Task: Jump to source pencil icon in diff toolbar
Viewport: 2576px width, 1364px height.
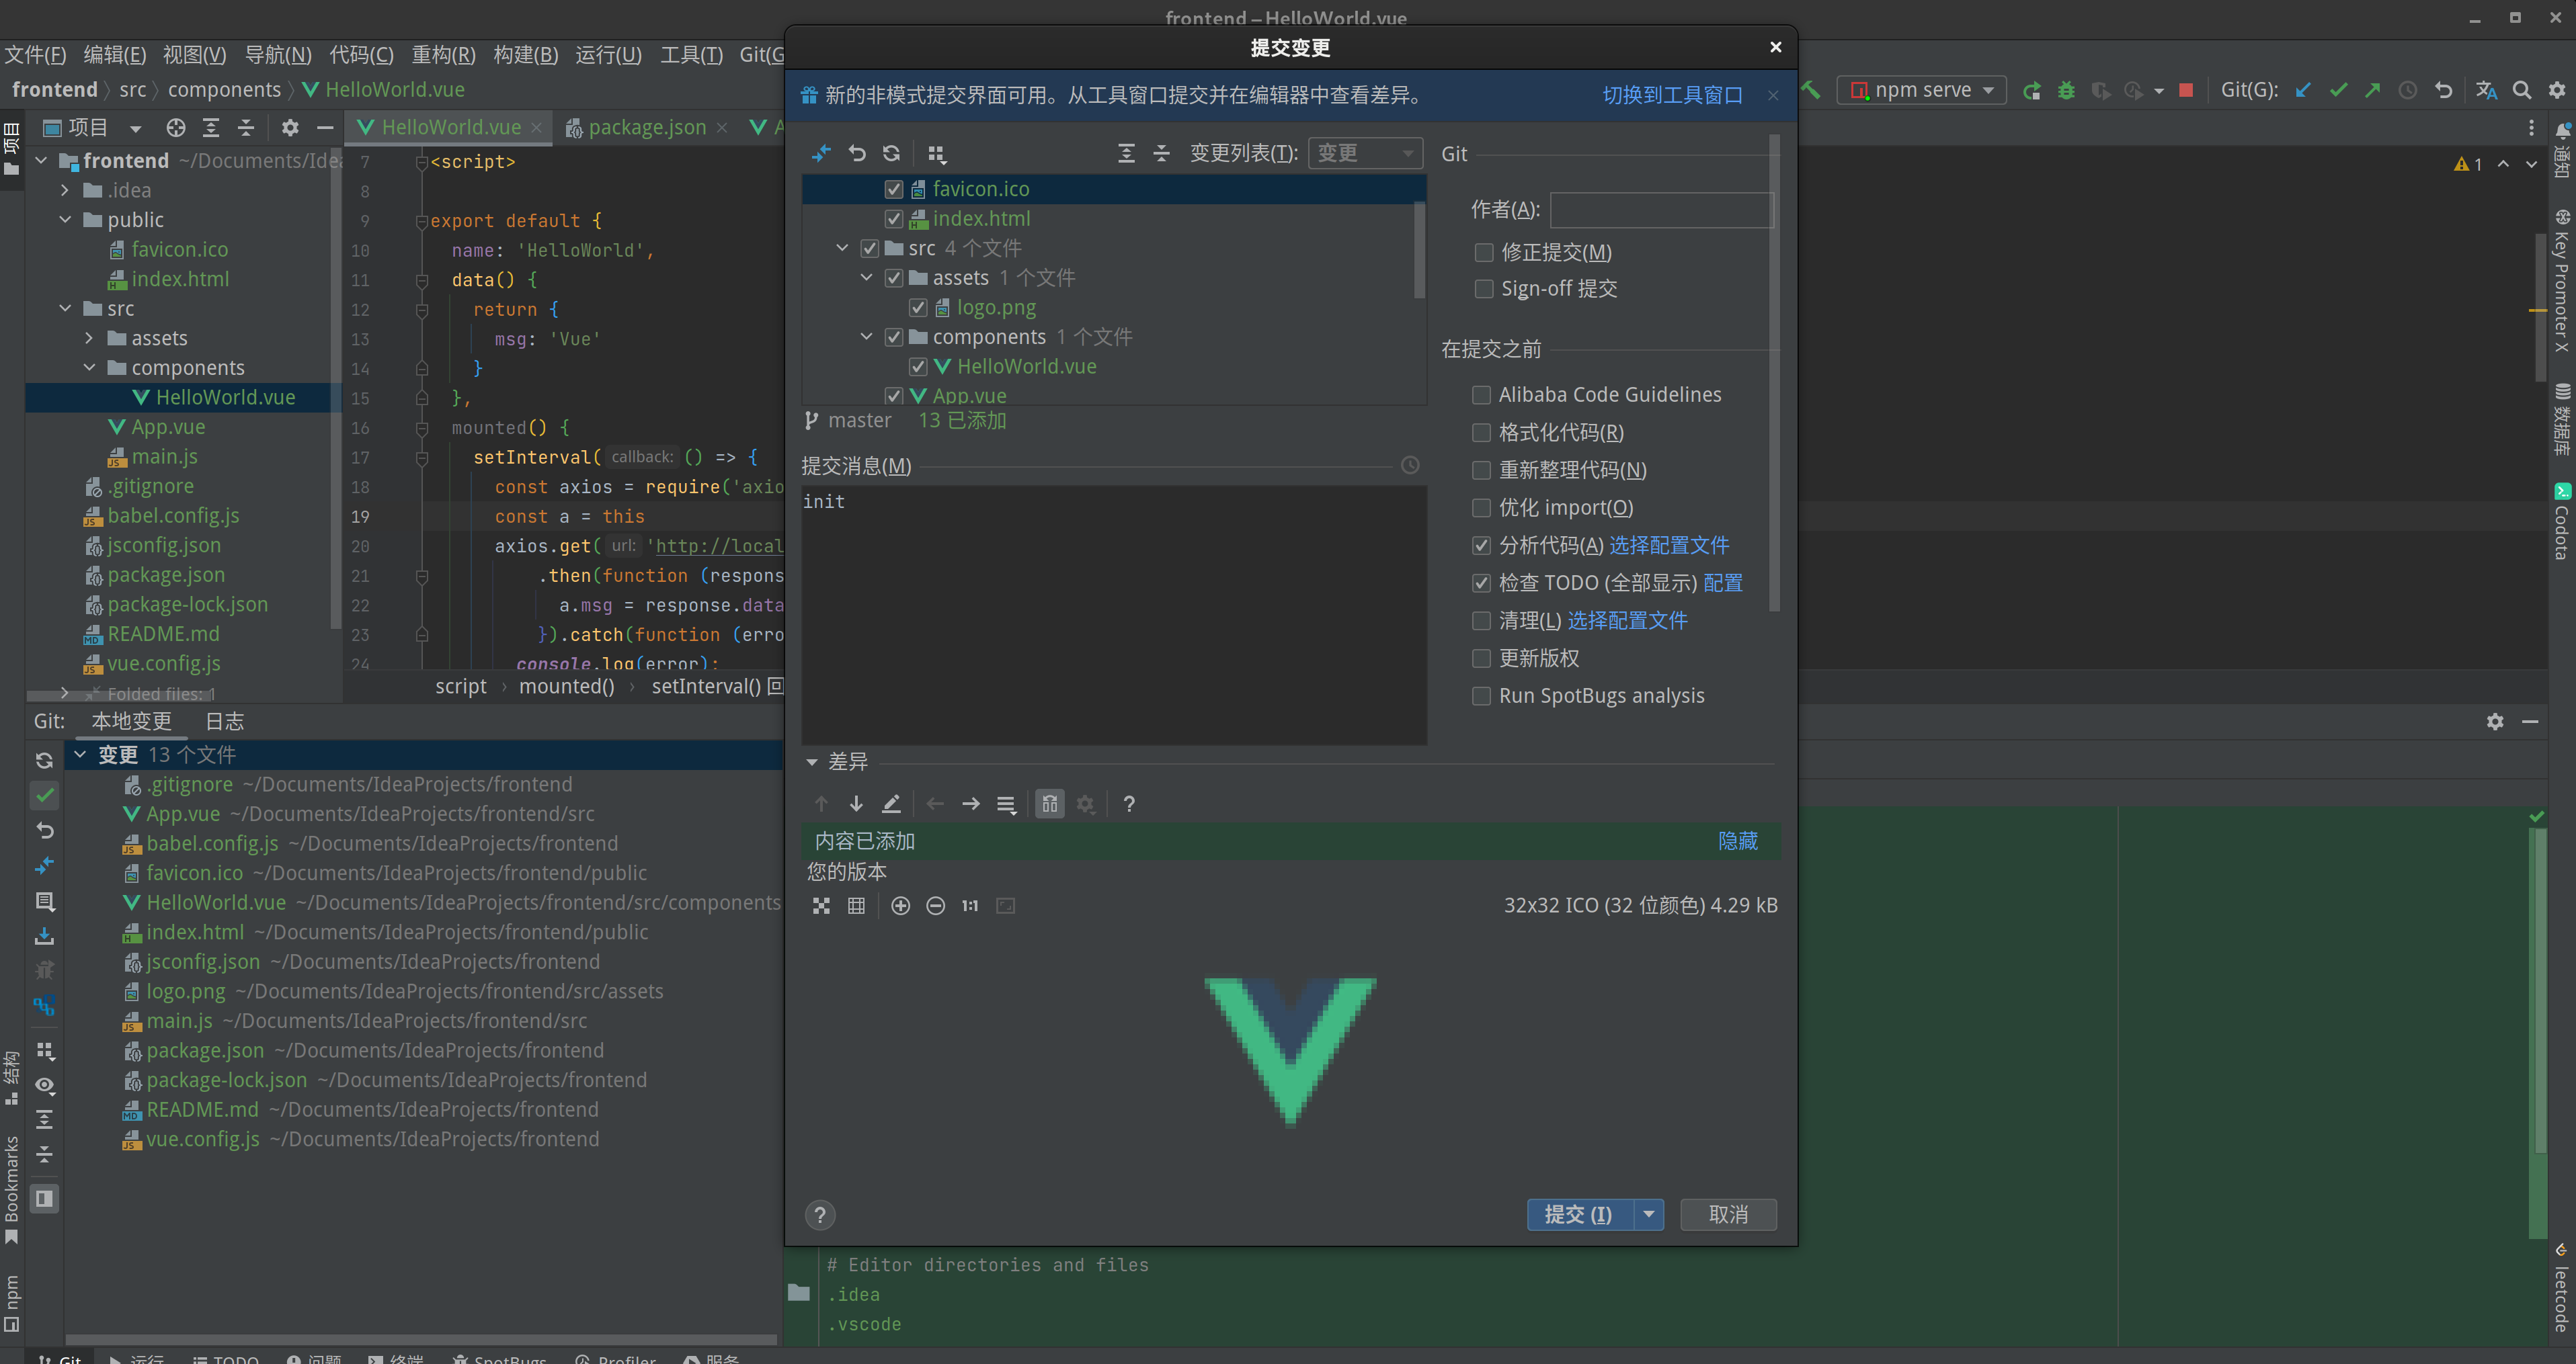Action: pos(891,804)
